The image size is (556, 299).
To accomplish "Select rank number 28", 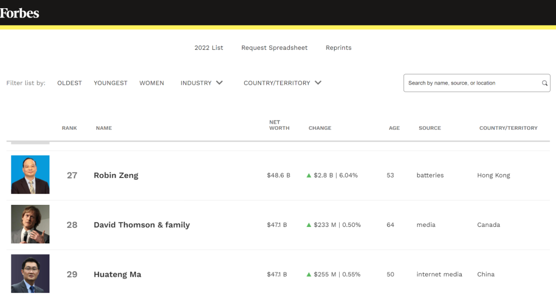I will (72, 225).
